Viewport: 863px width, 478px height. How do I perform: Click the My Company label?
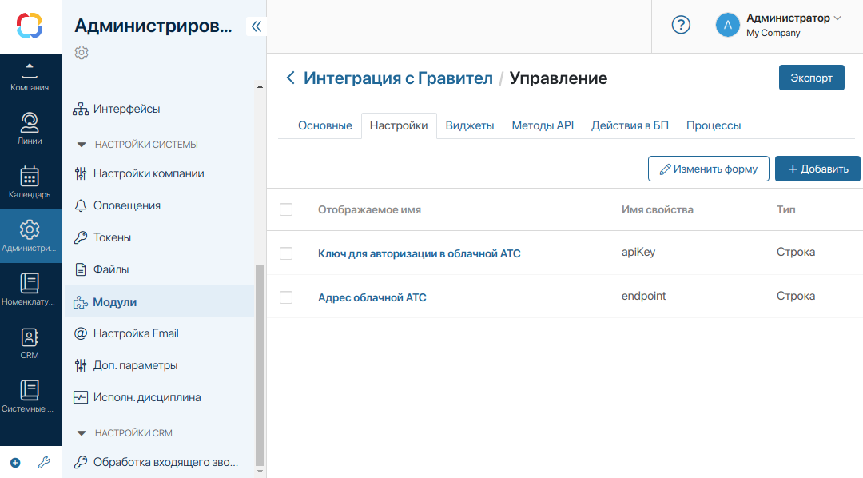point(773,33)
